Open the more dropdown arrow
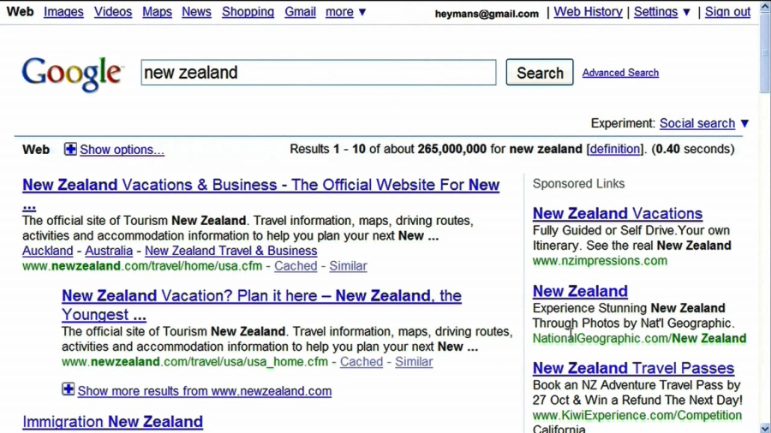 click(x=362, y=12)
